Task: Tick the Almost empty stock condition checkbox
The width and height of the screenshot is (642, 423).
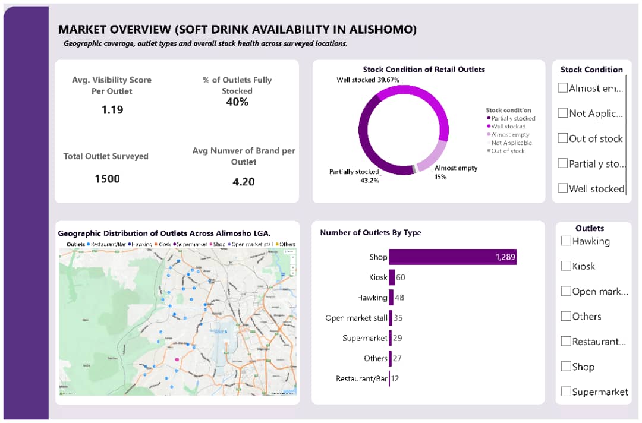Action: [562, 87]
